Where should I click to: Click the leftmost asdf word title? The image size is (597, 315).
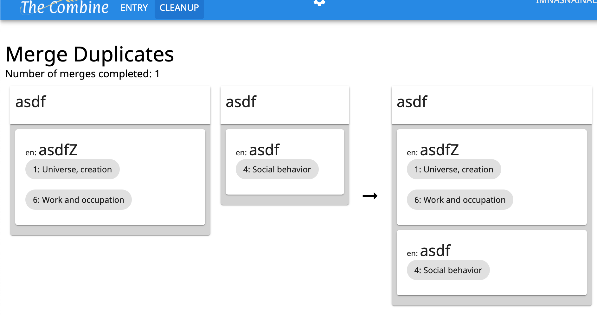pos(30,102)
